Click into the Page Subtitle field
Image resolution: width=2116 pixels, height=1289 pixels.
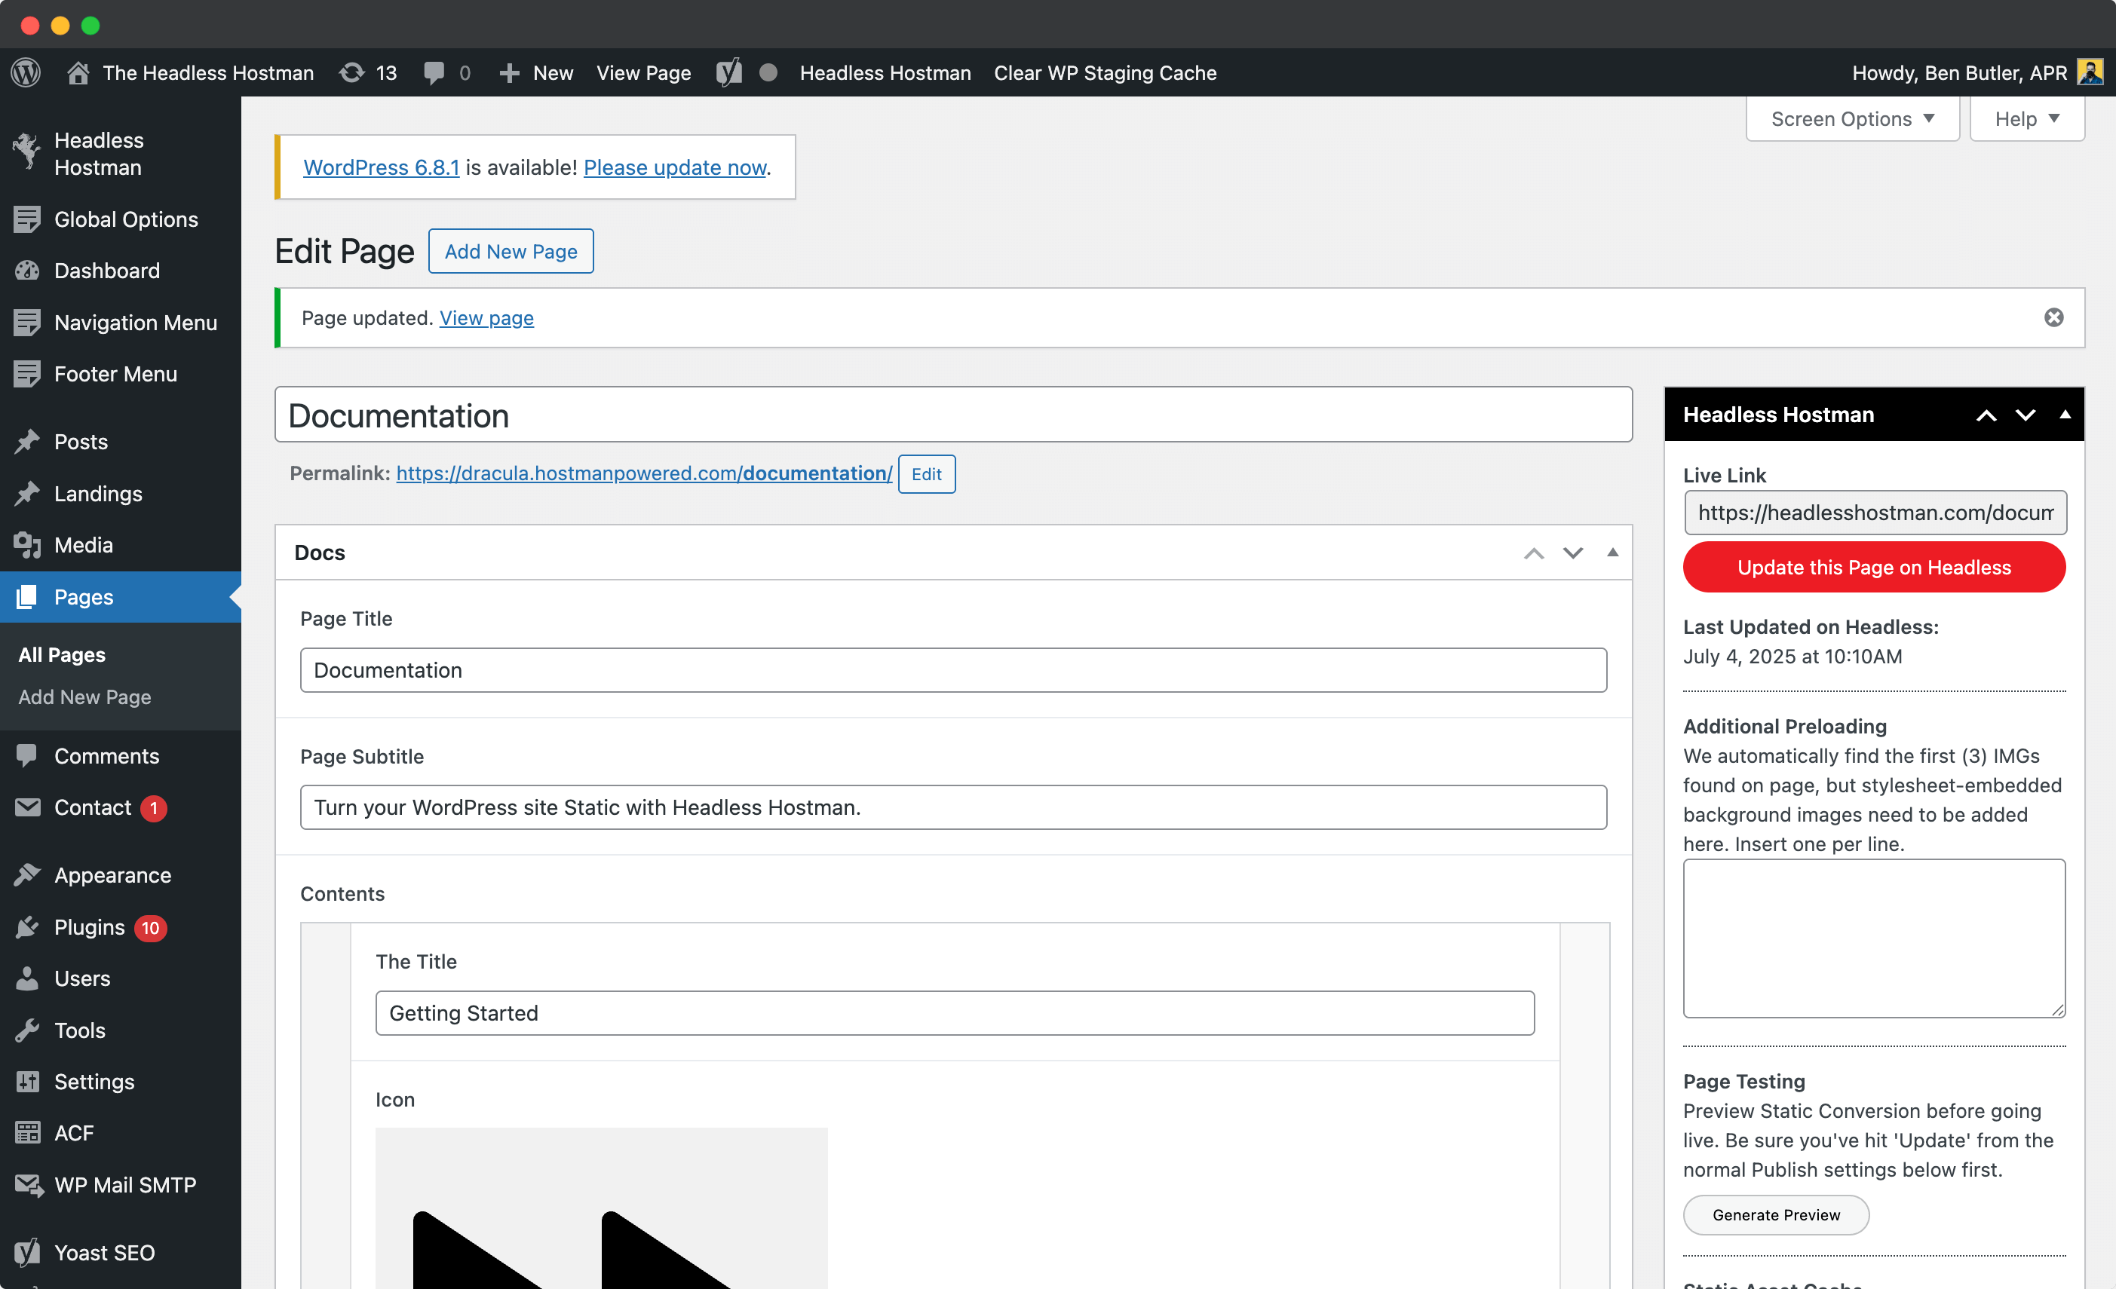953,807
